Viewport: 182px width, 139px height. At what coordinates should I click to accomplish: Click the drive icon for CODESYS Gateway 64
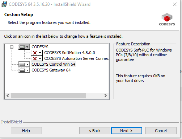tap(22, 70)
